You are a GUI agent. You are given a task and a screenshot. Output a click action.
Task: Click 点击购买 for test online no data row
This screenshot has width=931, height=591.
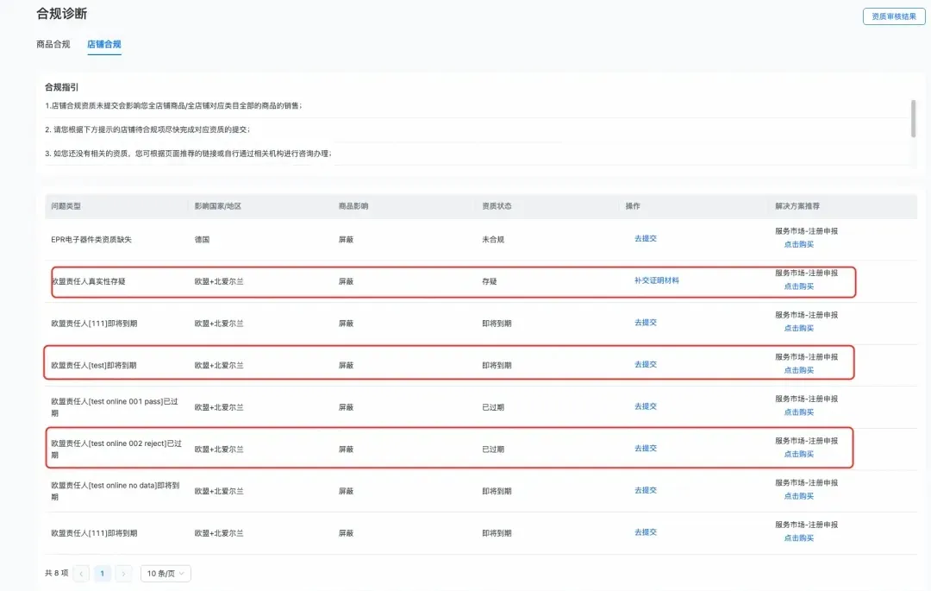click(798, 496)
